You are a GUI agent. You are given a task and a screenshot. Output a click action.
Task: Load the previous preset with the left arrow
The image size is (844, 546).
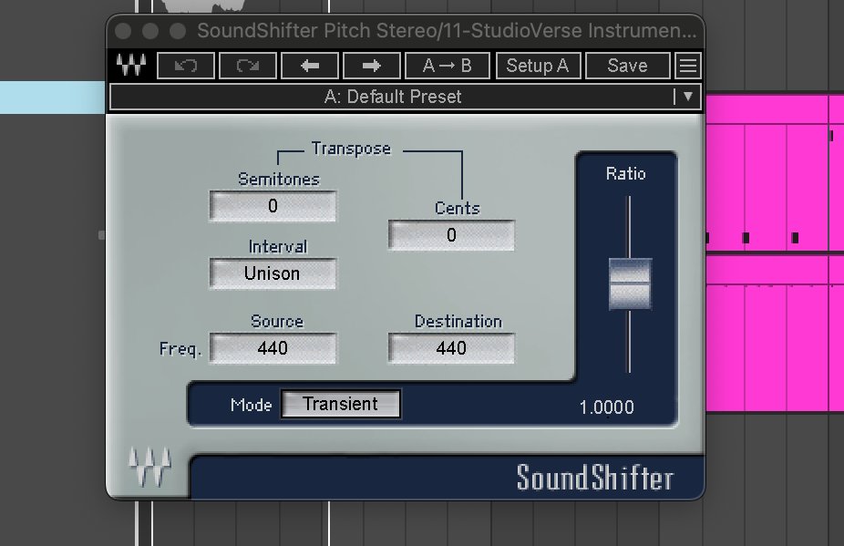tap(310, 65)
